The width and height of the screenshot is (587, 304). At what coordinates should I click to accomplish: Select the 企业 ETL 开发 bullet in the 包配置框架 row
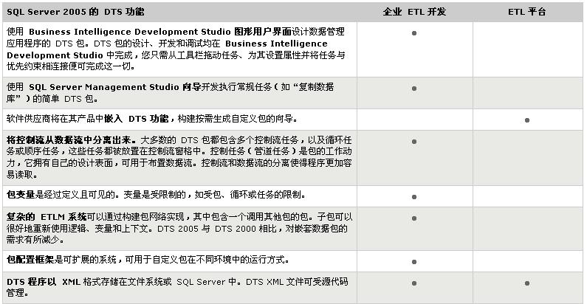pos(414,262)
